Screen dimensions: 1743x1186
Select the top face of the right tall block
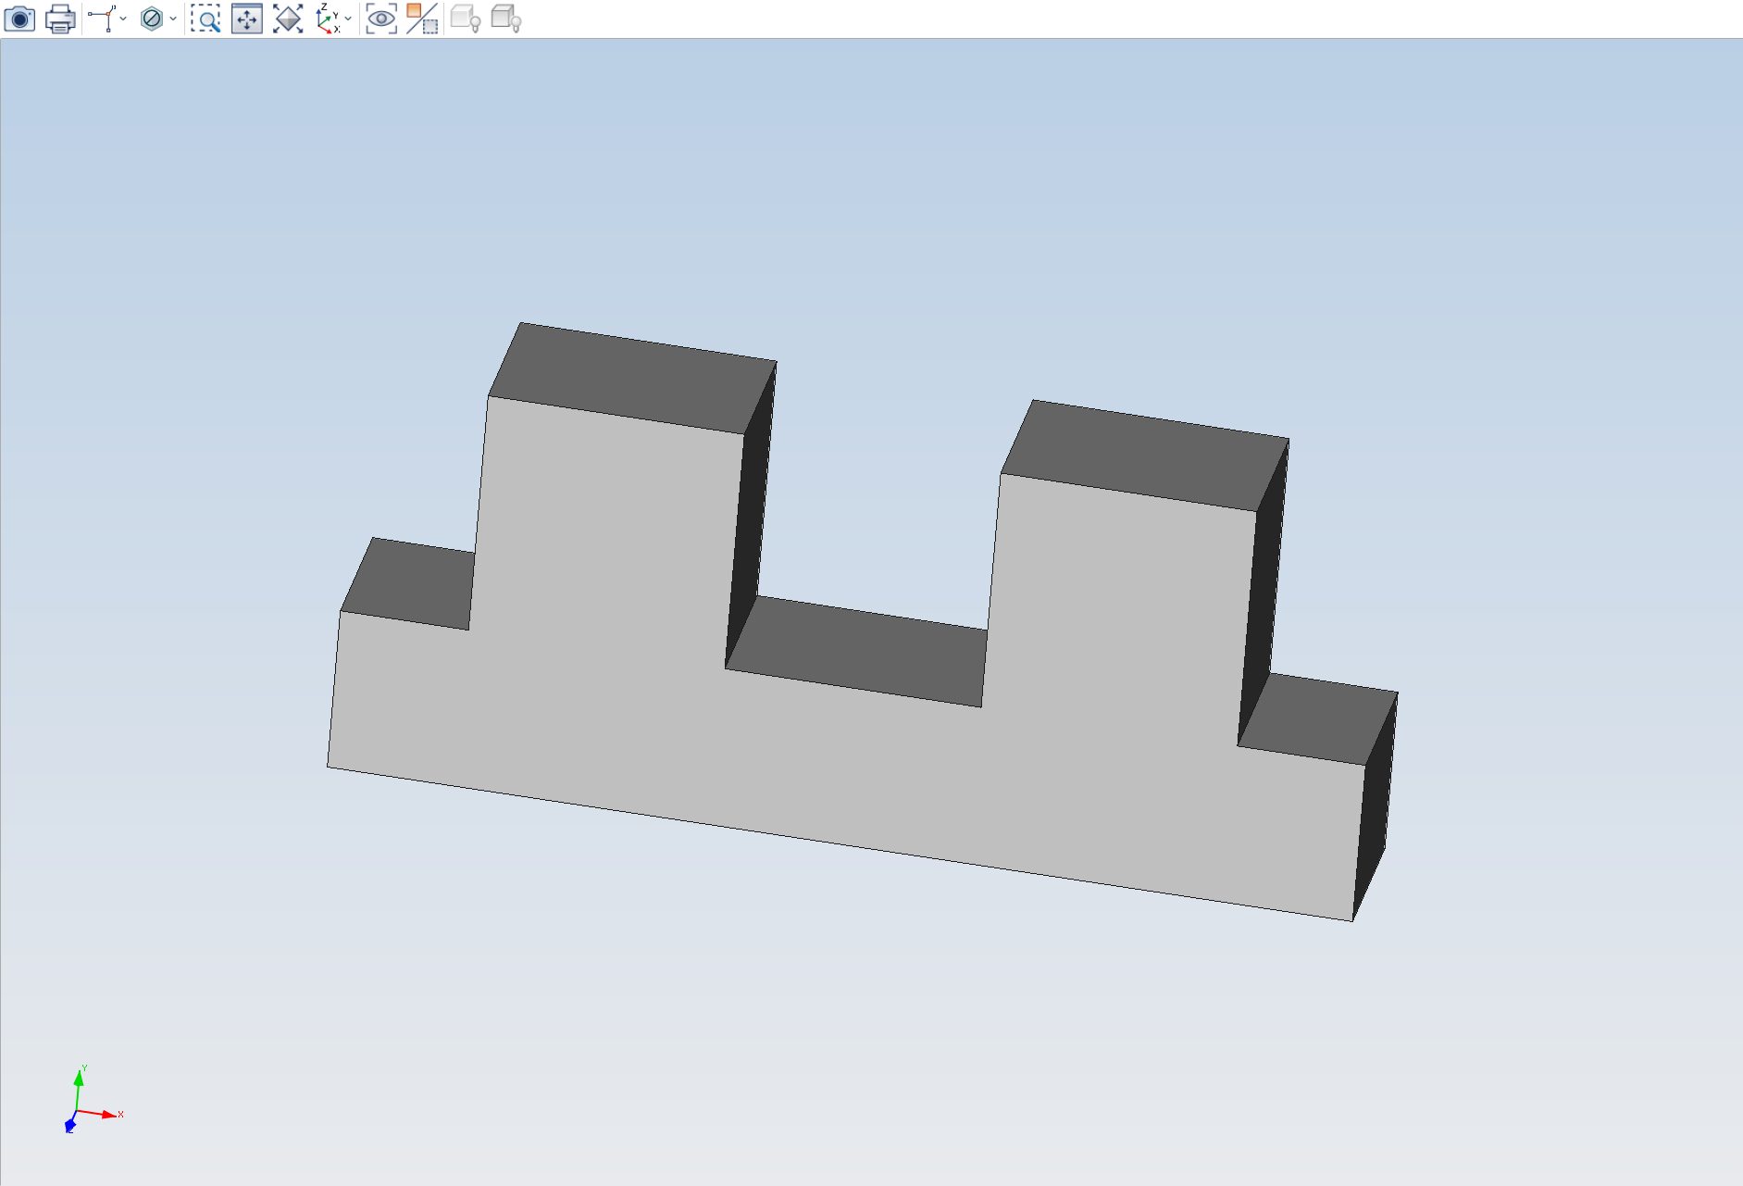point(1144,456)
